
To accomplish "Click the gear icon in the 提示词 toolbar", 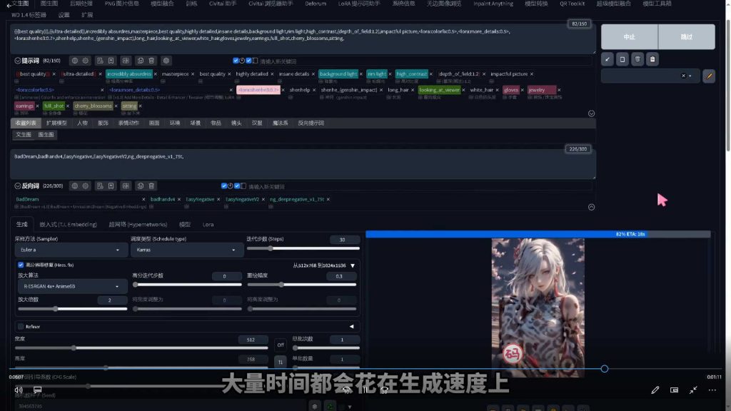I will [86, 61].
